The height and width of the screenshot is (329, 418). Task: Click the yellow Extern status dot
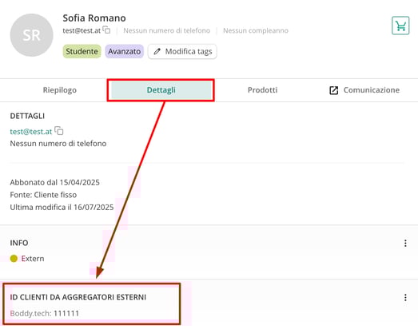[x=14, y=259]
